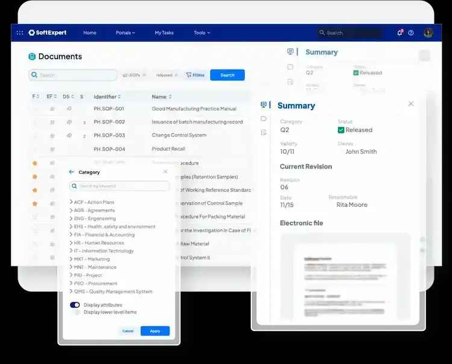The width and height of the screenshot is (452, 364).
Task: Toggle favorite star on the Retention Samples row
Action: pyautogui.click(x=35, y=176)
